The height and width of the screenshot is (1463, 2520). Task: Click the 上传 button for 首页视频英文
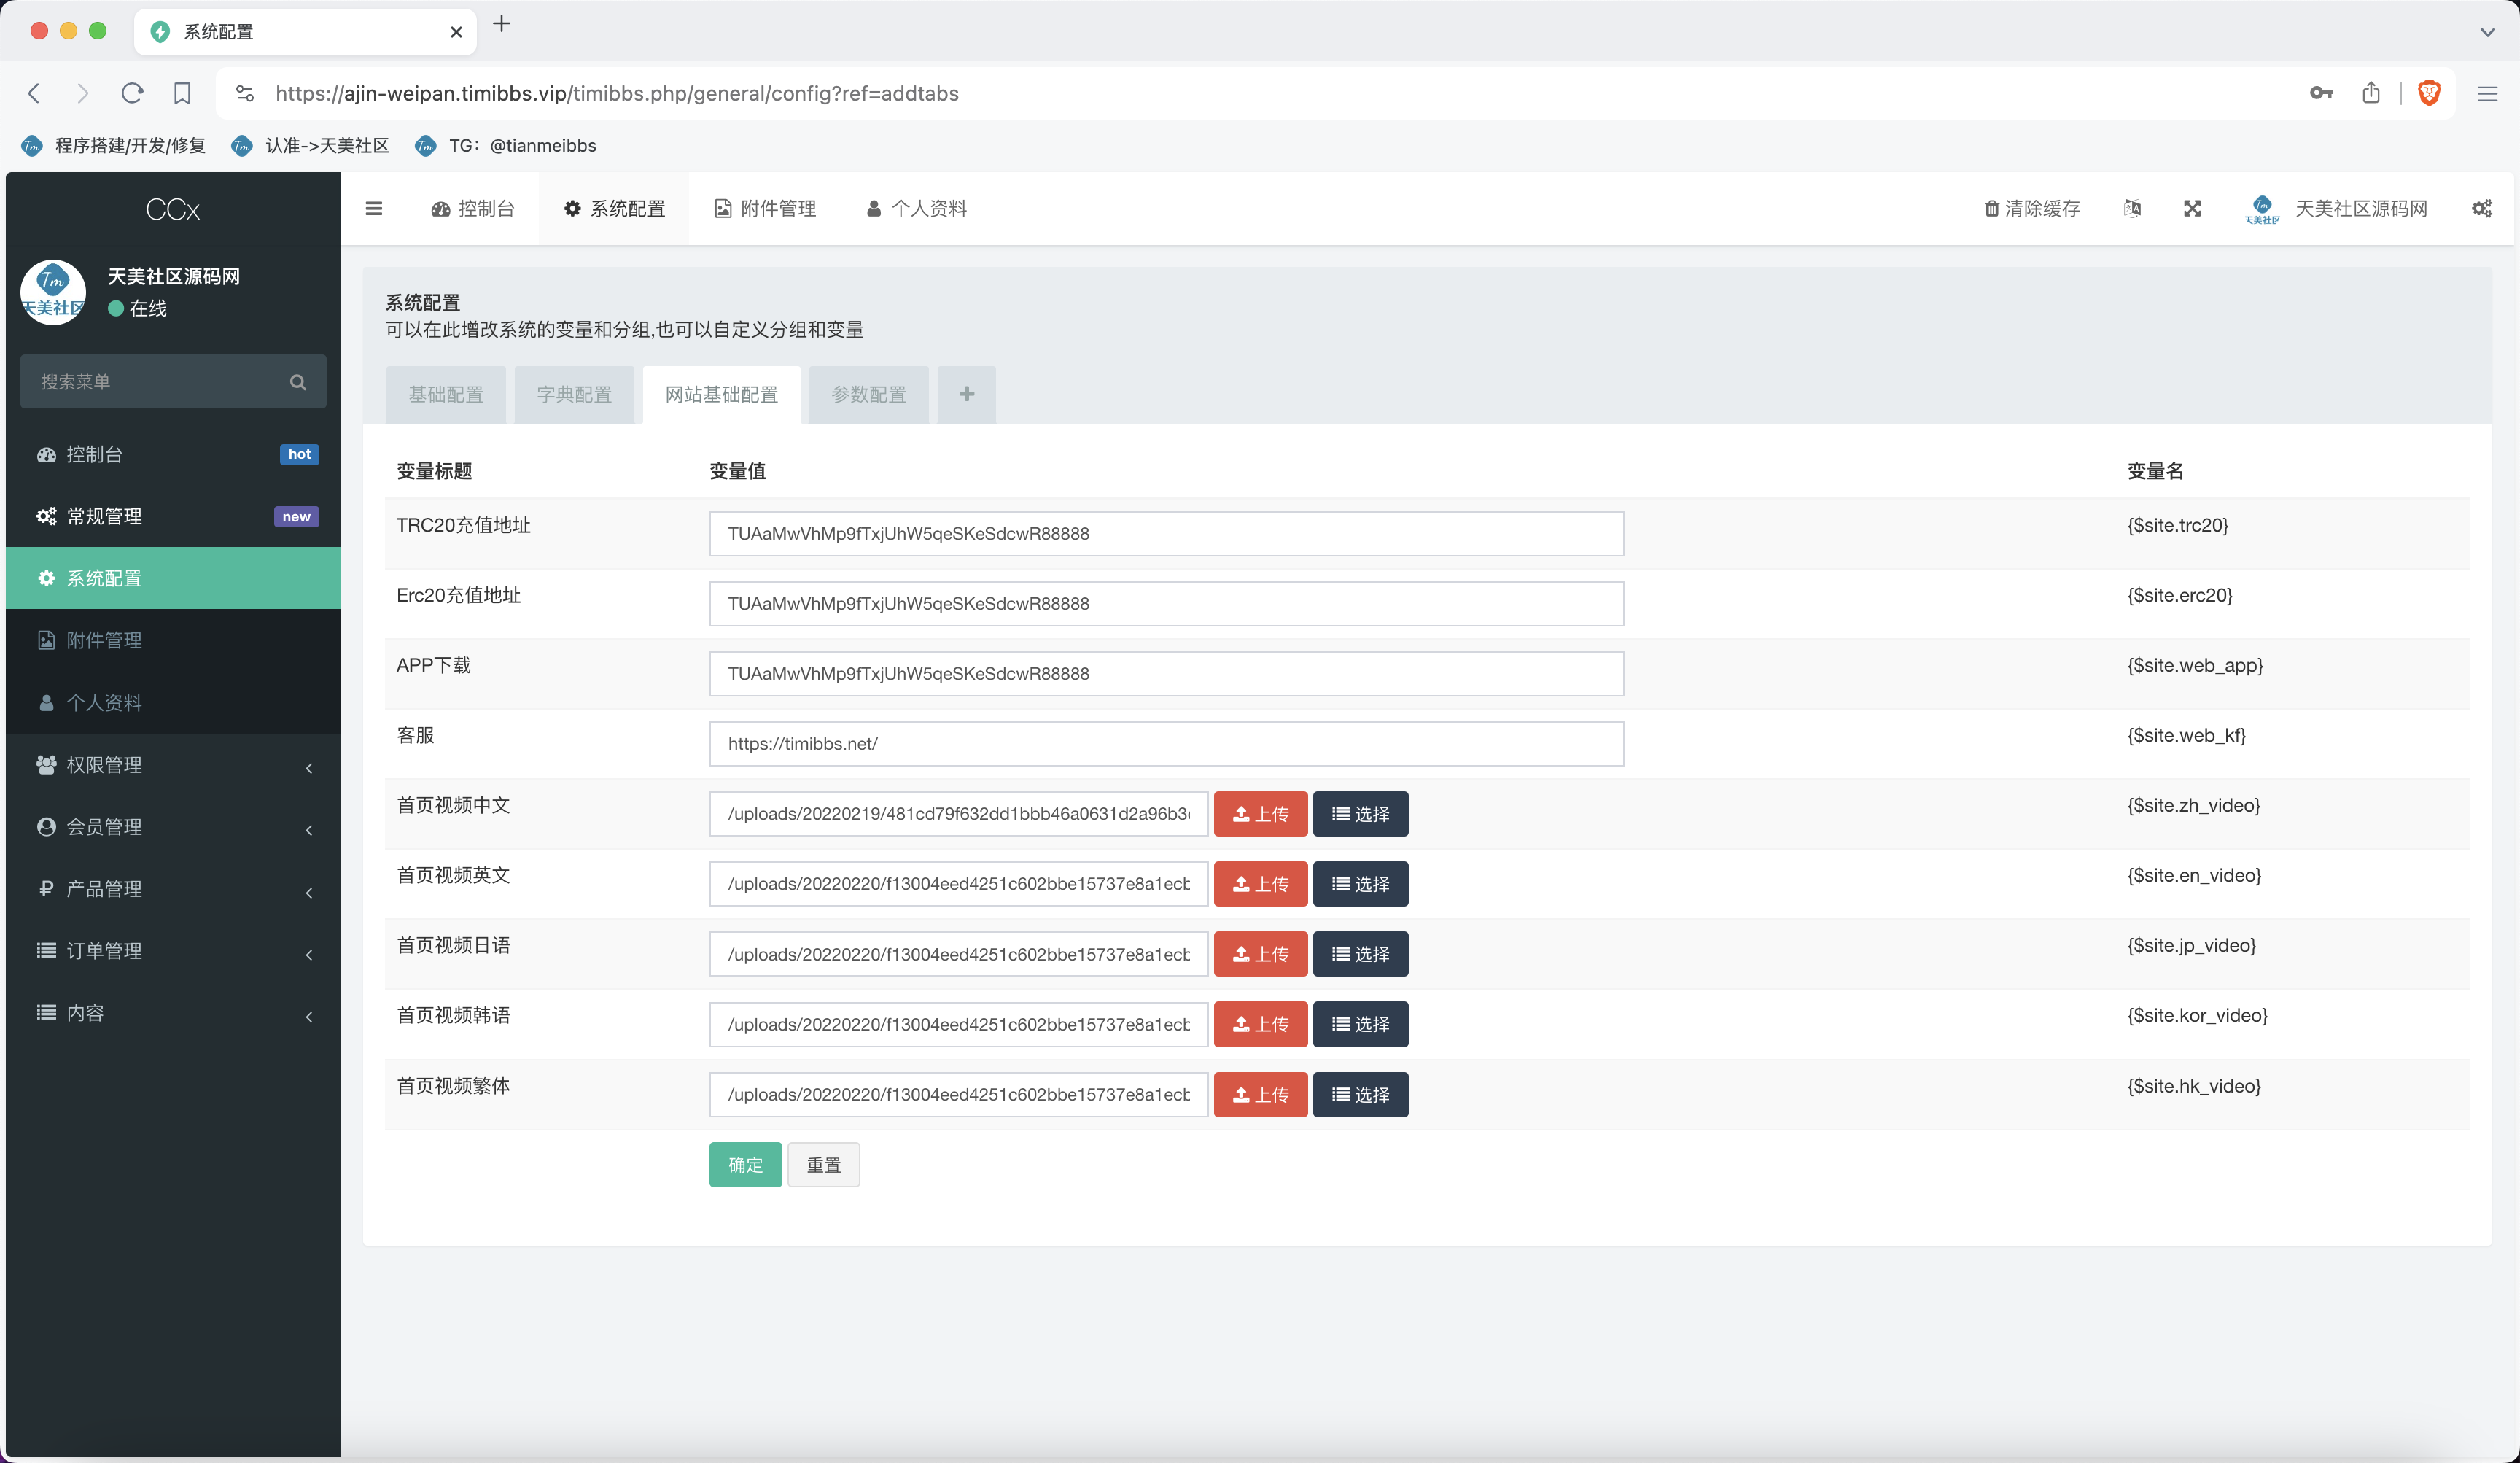pos(1260,884)
